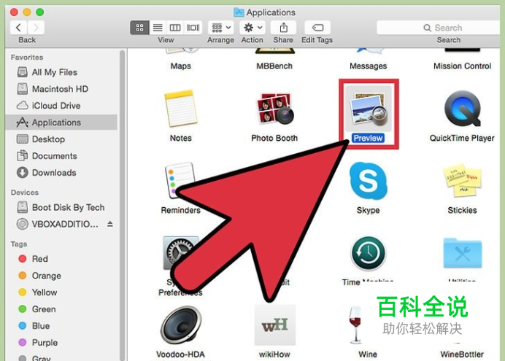Select the QuickTime Player icon
The height and width of the screenshot is (361, 505).
point(462,109)
